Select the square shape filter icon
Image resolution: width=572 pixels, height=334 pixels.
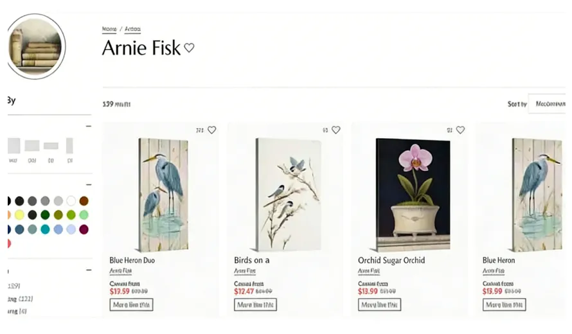point(14,145)
